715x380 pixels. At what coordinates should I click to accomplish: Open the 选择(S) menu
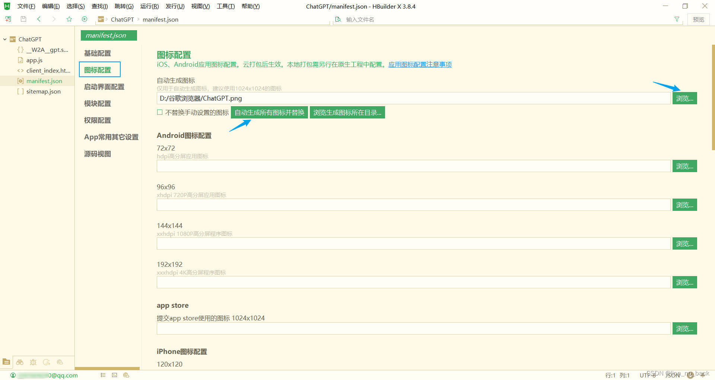[x=76, y=6]
